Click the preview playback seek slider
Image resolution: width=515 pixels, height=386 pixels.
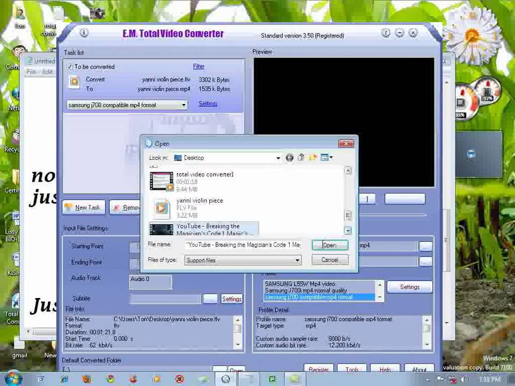click(x=393, y=215)
